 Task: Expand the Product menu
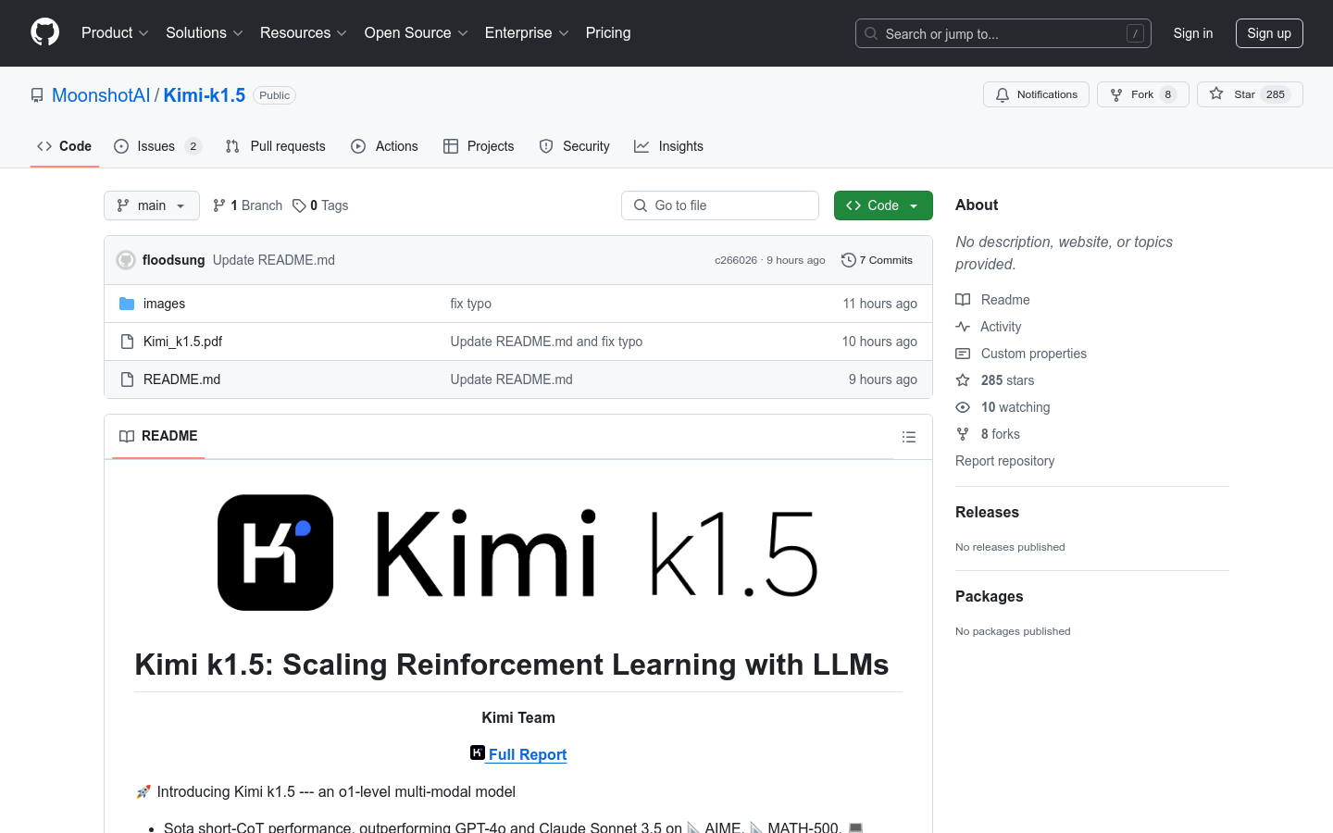115,33
